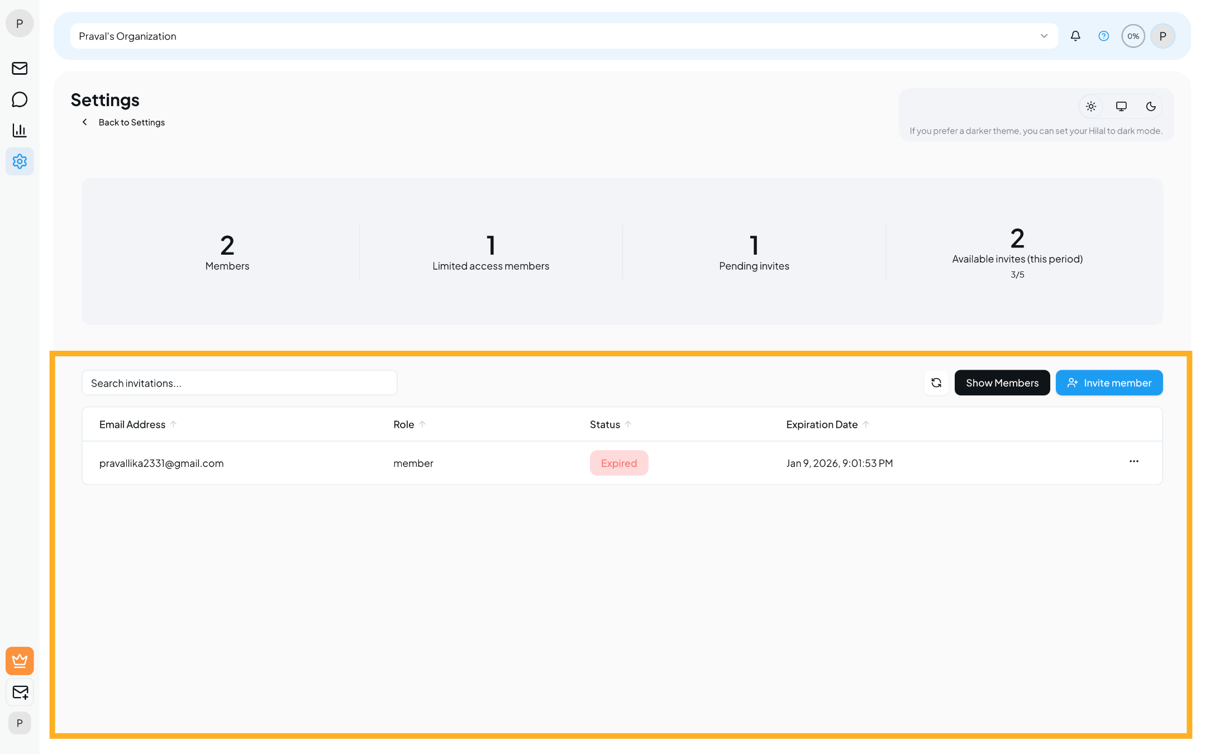
Task: Sort the table by Email Address
Action: pyautogui.click(x=137, y=424)
